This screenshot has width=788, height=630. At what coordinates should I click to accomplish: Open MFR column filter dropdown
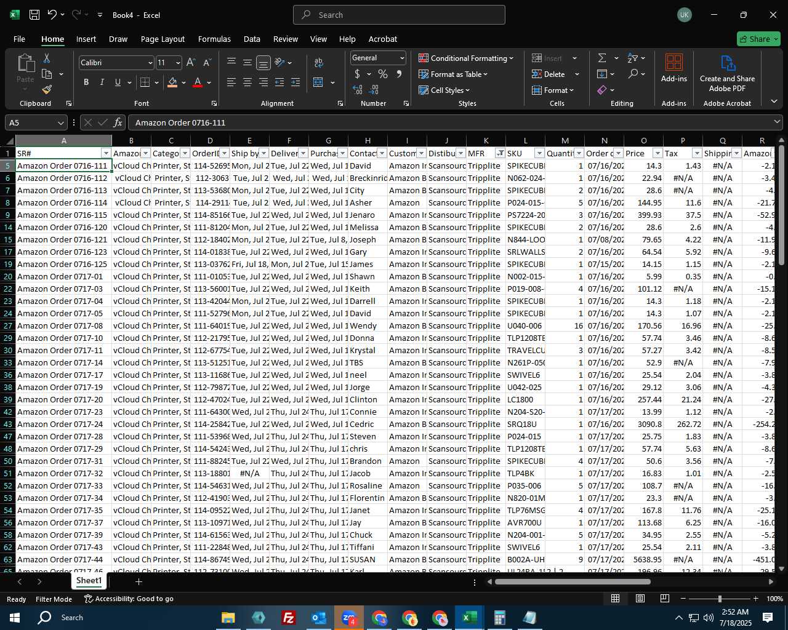click(500, 153)
